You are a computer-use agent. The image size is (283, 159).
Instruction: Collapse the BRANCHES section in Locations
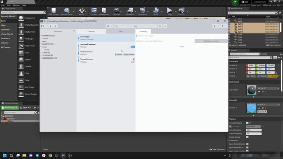point(41,36)
